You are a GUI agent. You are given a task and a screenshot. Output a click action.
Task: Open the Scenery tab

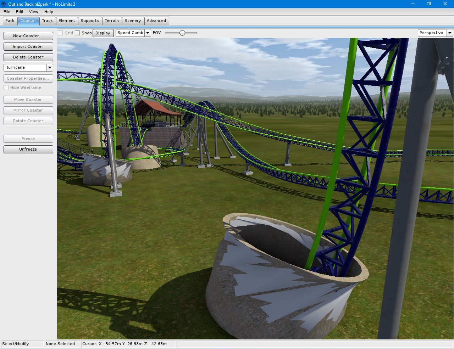coord(133,21)
